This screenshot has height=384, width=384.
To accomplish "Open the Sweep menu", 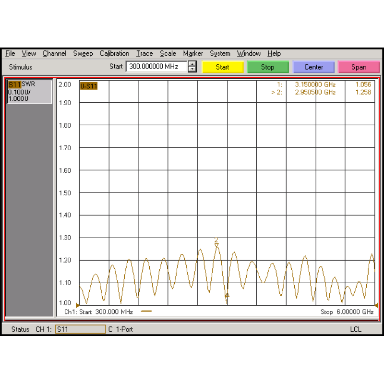I will (83, 54).
